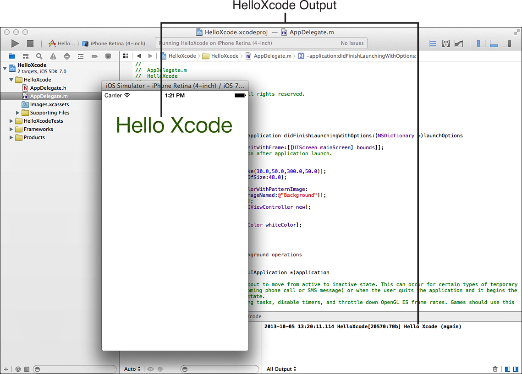Switch to the Assistant editor
Image resolution: width=522 pixels, height=374 pixels.
click(x=446, y=43)
